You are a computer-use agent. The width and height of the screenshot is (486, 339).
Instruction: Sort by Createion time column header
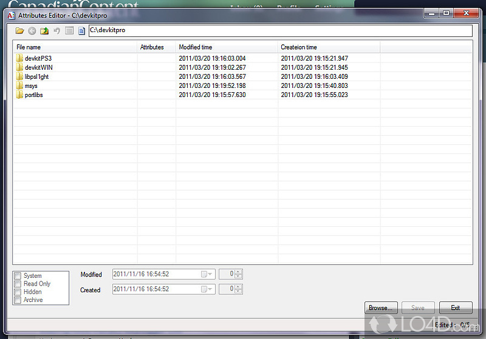point(329,47)
